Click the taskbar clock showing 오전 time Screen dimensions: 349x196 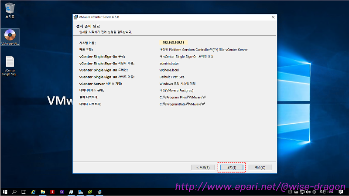coord(326,192)
